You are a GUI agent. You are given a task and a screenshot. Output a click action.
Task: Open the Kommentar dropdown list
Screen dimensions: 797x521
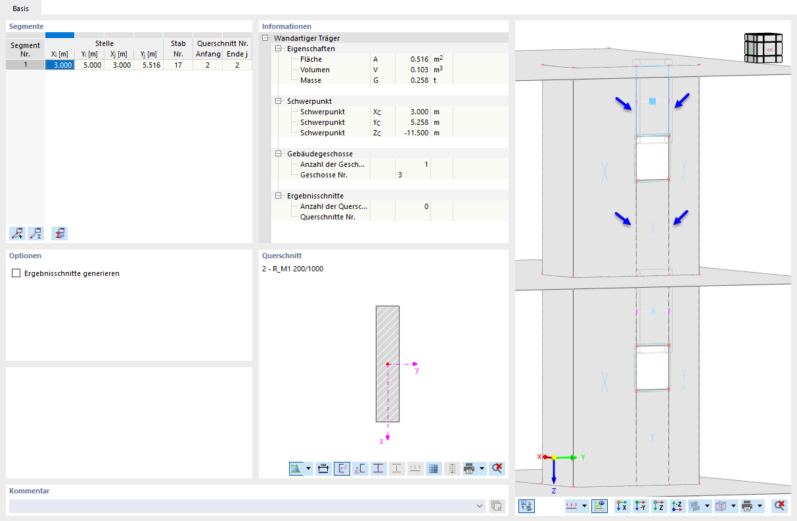(480, 506)
